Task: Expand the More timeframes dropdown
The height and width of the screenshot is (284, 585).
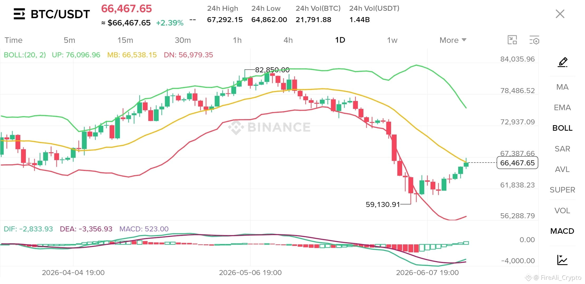Action: tap(453, 40)
